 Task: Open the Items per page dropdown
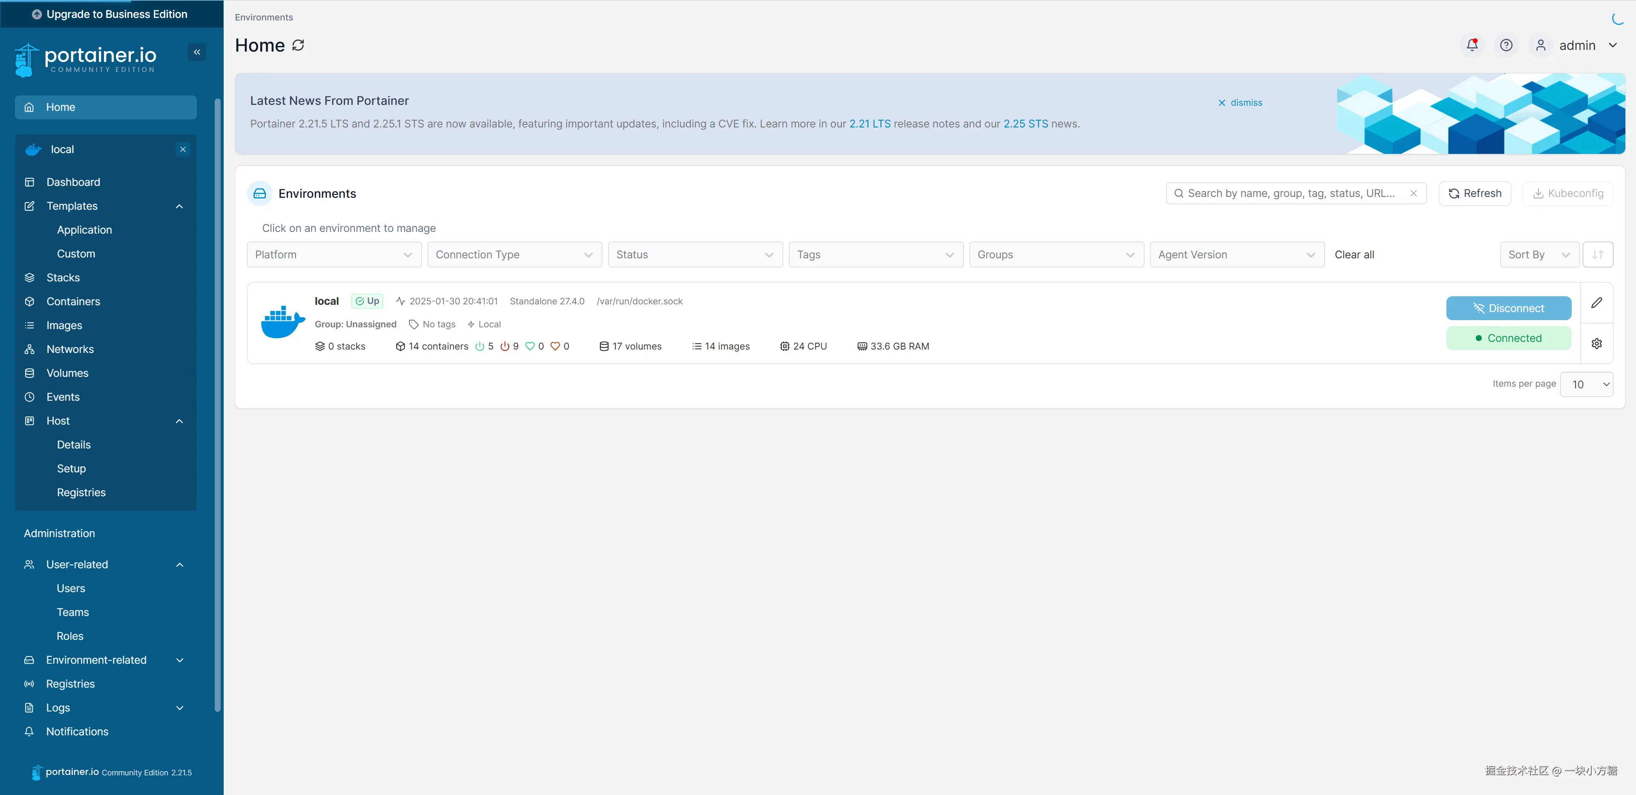pyautogui.click(x=1586, y=384)
